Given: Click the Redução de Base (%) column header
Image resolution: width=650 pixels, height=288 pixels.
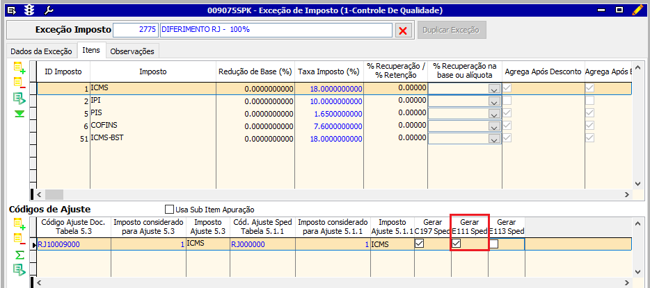Looking at the screenshot, I should click(255, 72).
